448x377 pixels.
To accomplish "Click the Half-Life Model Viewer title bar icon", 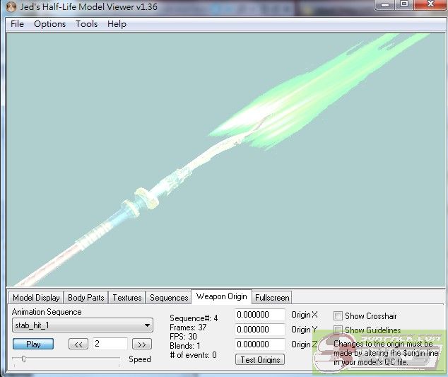I will [x=11, y=7].
